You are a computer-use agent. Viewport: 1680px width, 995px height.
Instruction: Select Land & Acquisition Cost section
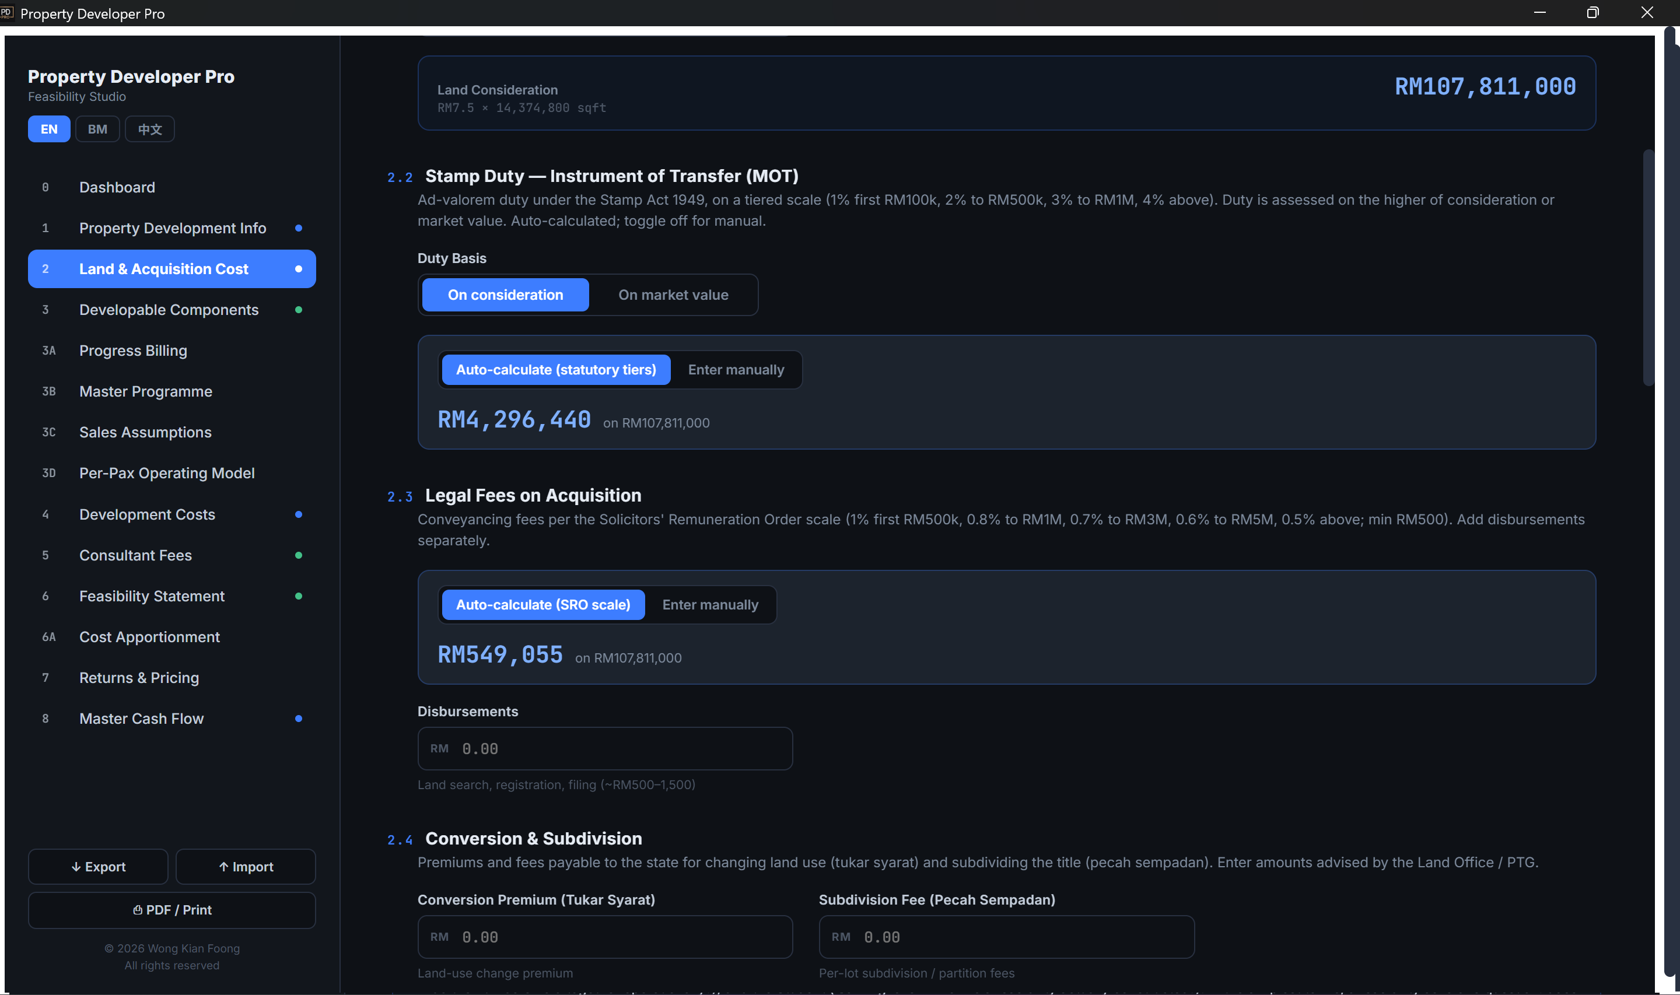171,269
